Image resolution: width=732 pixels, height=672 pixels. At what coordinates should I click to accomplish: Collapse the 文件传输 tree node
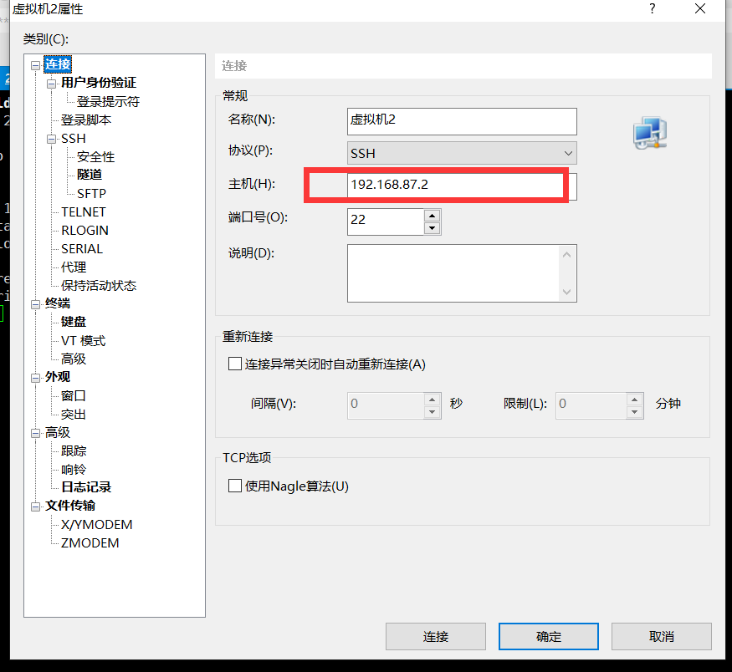click(x=35, y=507)
